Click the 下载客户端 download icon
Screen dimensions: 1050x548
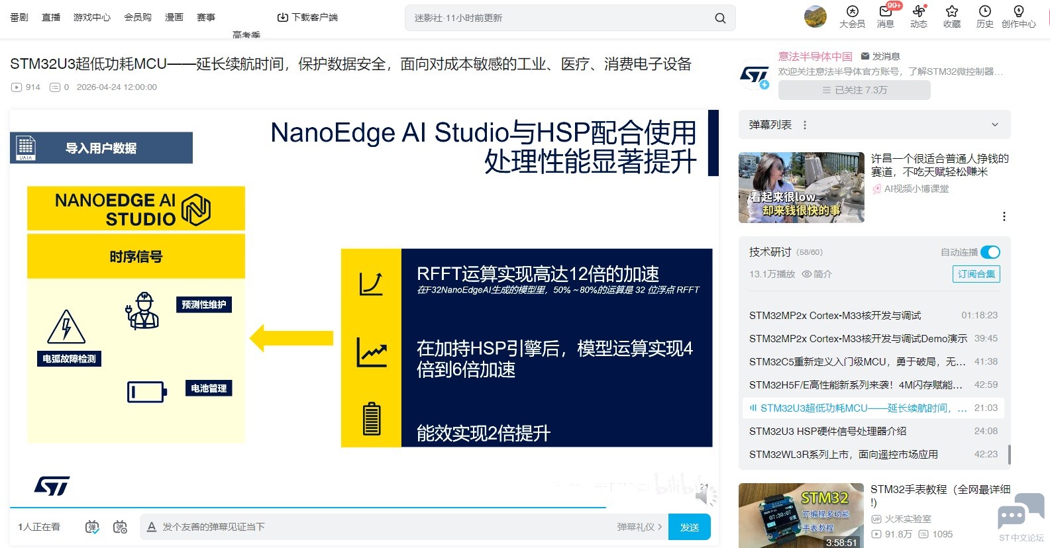[x=283, y=17]
